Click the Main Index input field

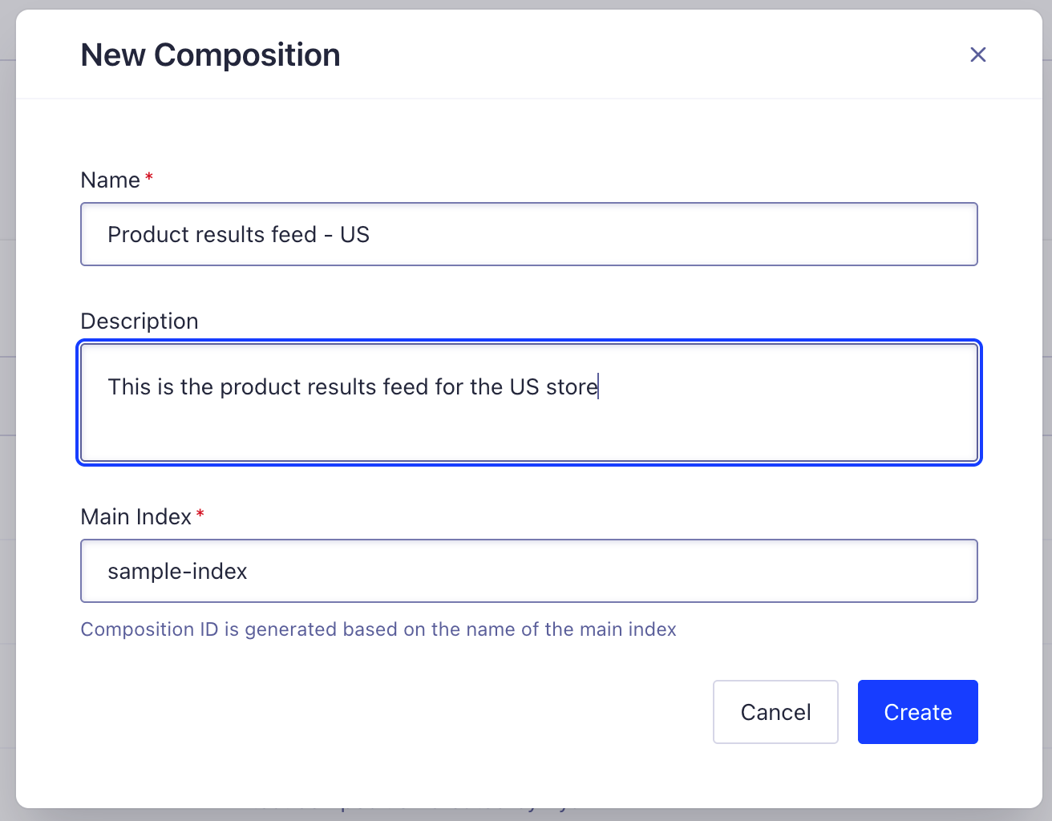[529, 571]
